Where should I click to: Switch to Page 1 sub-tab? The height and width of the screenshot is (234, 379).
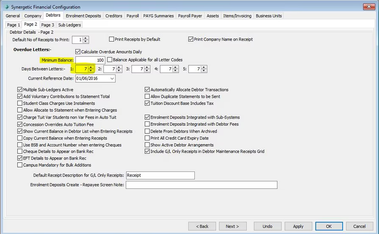point(14,25)
